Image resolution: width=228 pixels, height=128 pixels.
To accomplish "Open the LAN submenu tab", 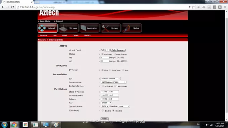I will pos(54,36).
